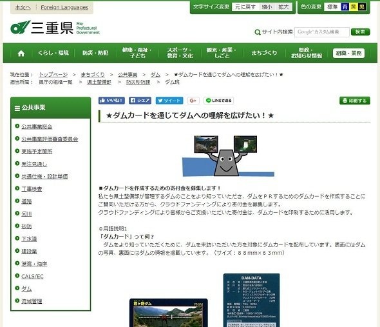Click the 公共事業 breadcrumb link
Image resolution: width=380 pixels, height=327 pixels.
[128, 75]
